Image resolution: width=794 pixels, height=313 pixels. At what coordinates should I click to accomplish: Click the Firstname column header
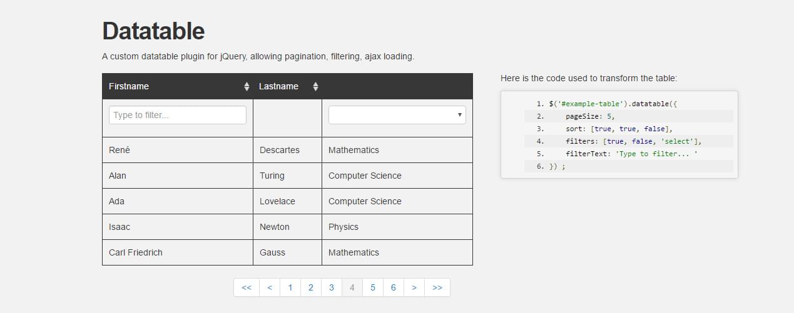click(129, 86)
